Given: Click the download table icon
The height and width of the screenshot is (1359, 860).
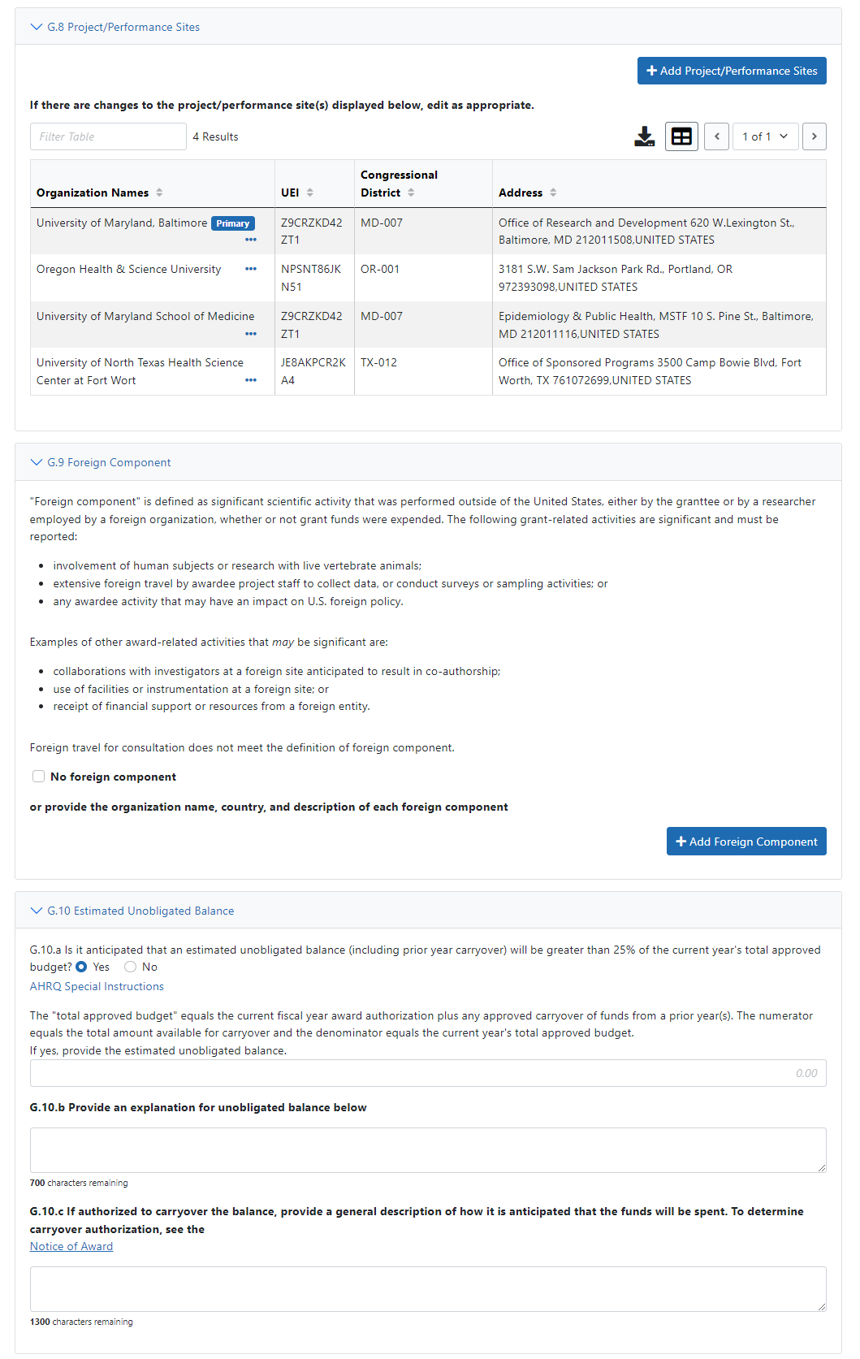Looking at the screenshot, I should (644, 136).
